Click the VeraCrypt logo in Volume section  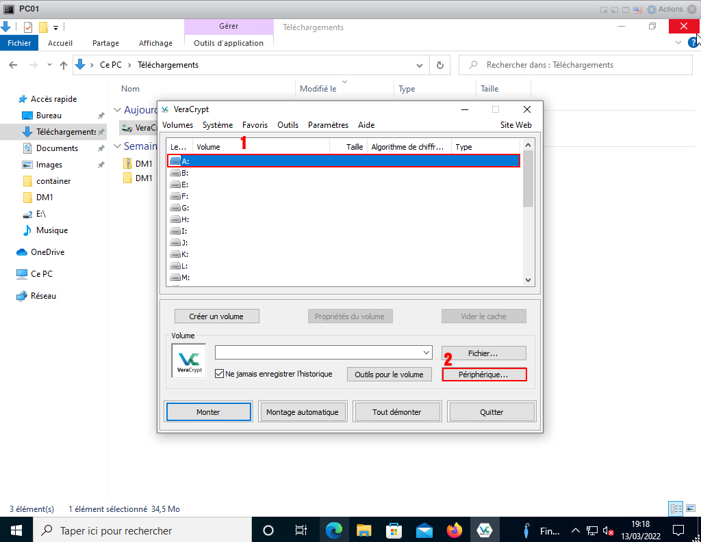pos(188,360)
